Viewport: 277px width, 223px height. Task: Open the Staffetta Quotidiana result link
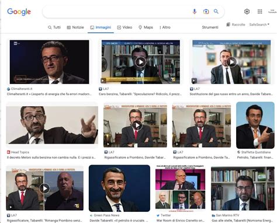coord(254,152)
